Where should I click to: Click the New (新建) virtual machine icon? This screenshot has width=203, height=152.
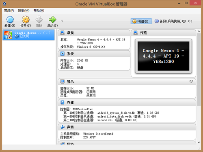tap(10, 19)
